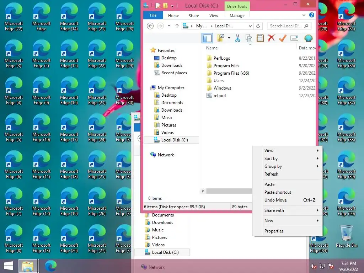Select Local Disk (C:) in back Explorer window
The width and height of the screenshot is (364, 273).
[162, 252]
